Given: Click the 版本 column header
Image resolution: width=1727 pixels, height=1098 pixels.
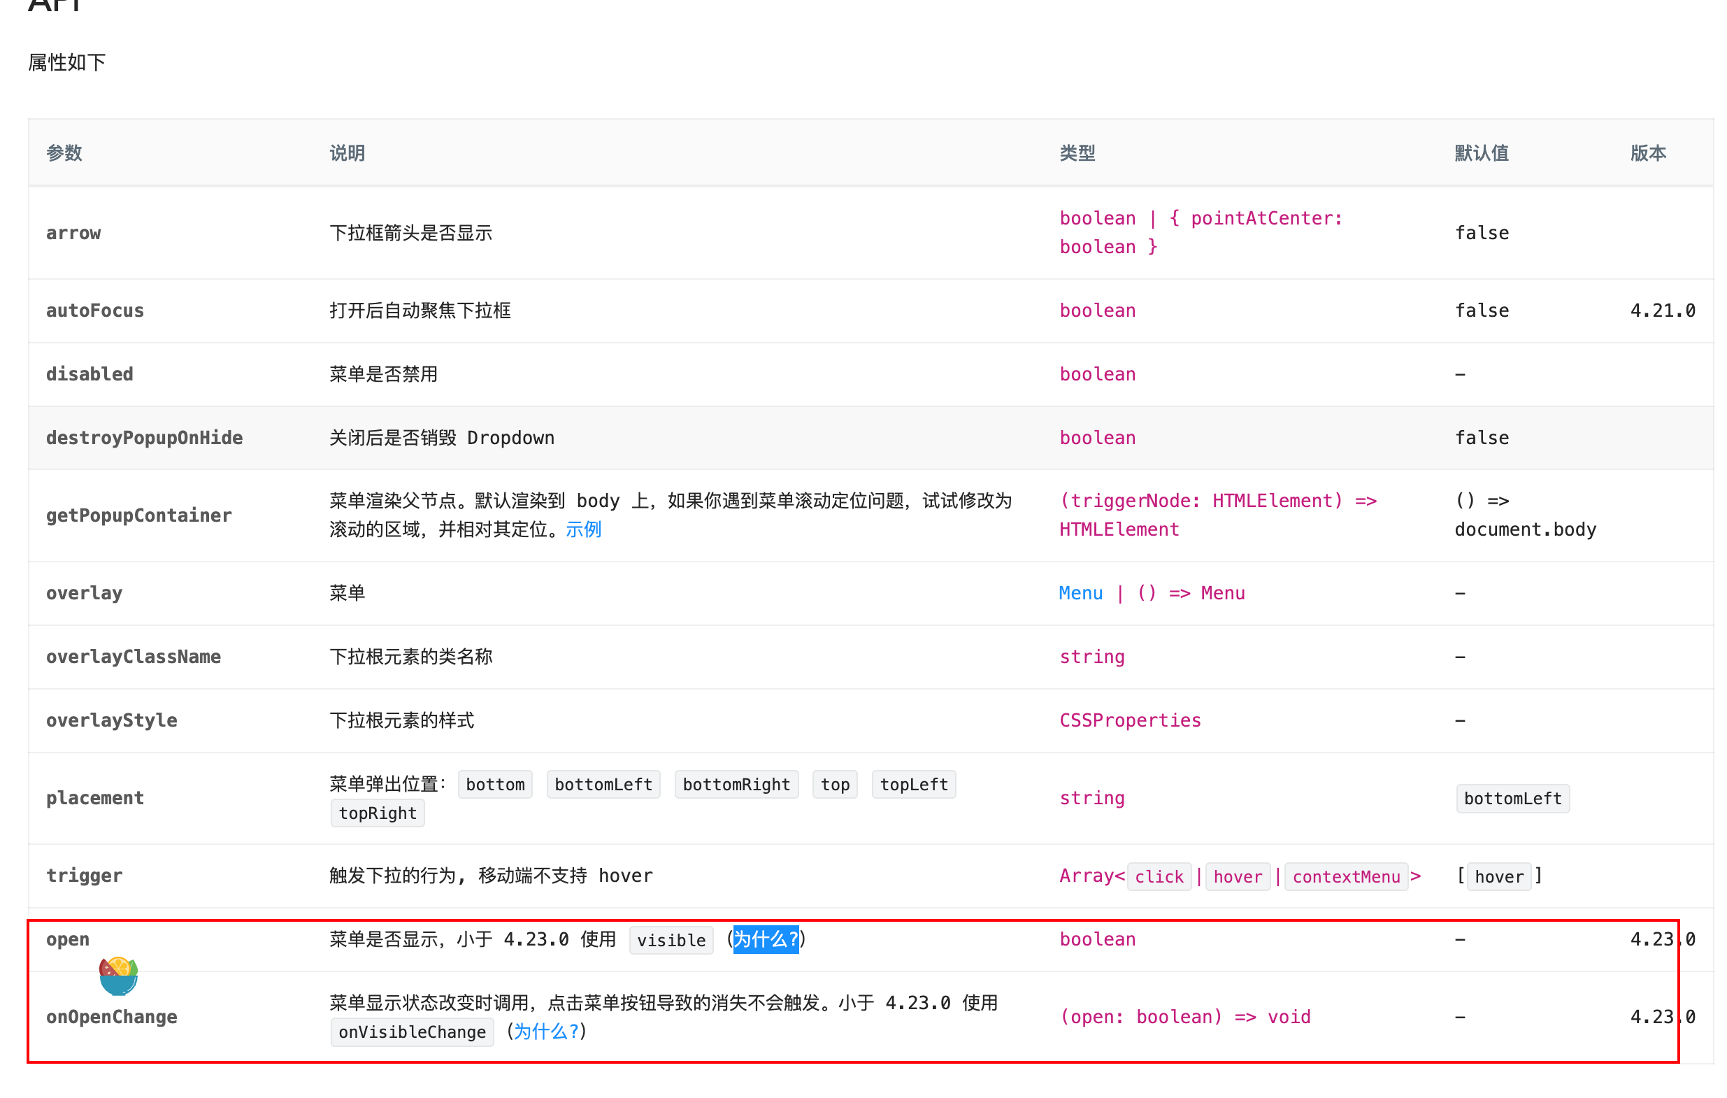Looking at the screenshot, I should (1647, 152).
